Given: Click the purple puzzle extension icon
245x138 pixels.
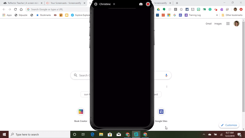Looking at the screenshot, I should pos(221,10).
